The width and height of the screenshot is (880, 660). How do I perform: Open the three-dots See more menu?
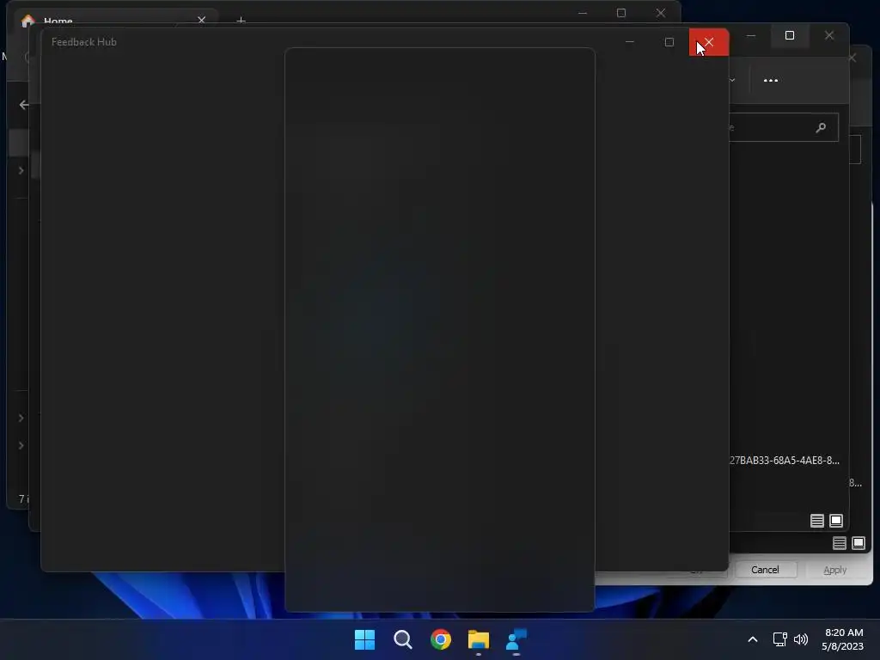(x=771, y=80)
